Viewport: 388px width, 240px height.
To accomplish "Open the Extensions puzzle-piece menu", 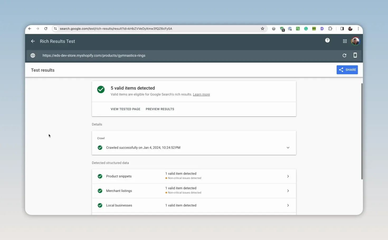I will click(x=330, y=29).
